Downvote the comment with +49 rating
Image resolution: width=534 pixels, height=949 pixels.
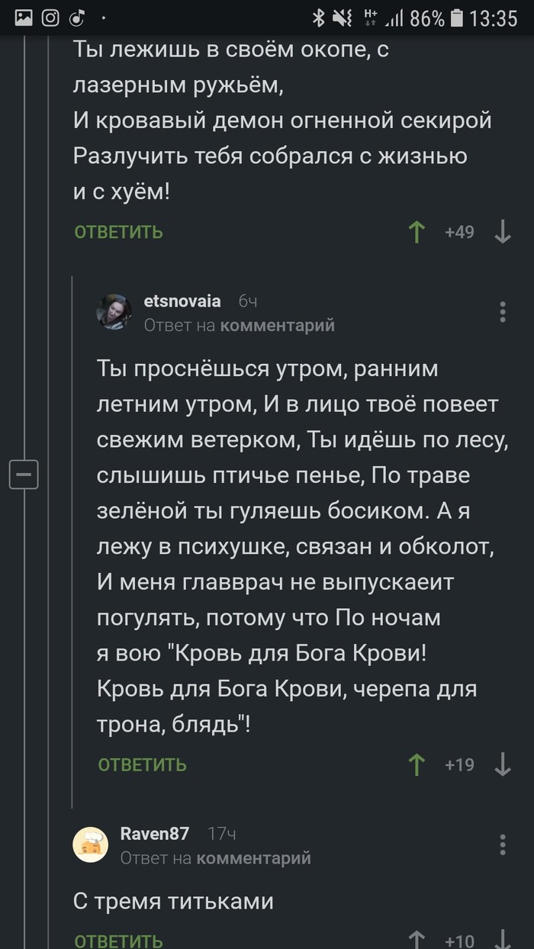[x=503, y=232]
